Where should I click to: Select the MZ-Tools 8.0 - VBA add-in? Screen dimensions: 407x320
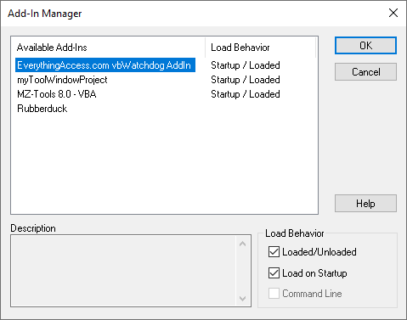(x=57, y=94)
